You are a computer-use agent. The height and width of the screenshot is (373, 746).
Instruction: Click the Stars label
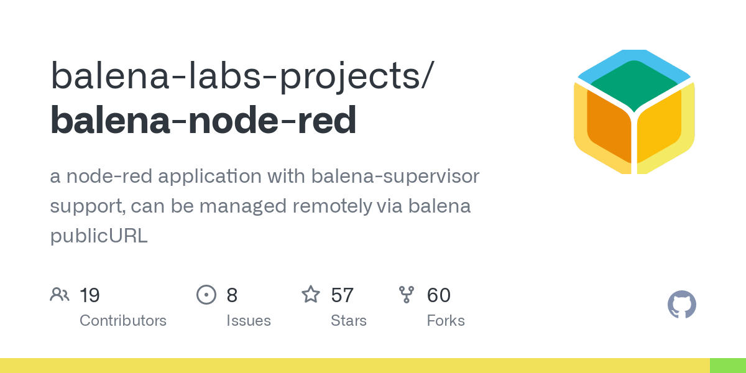point(349,321)
